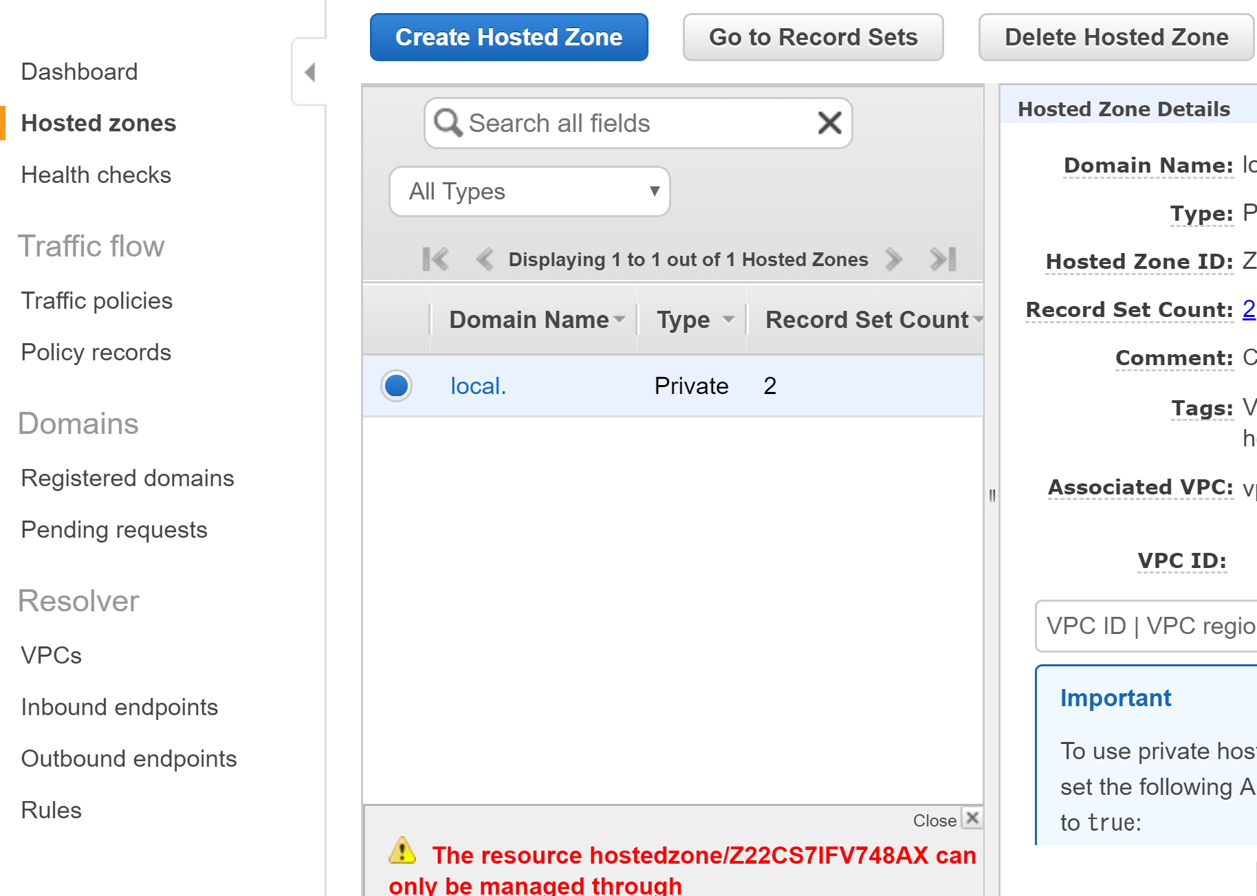Go to first page of hosted zones
The width and height of the screenshot is (1257, 896).
click(x=435, y=259)
